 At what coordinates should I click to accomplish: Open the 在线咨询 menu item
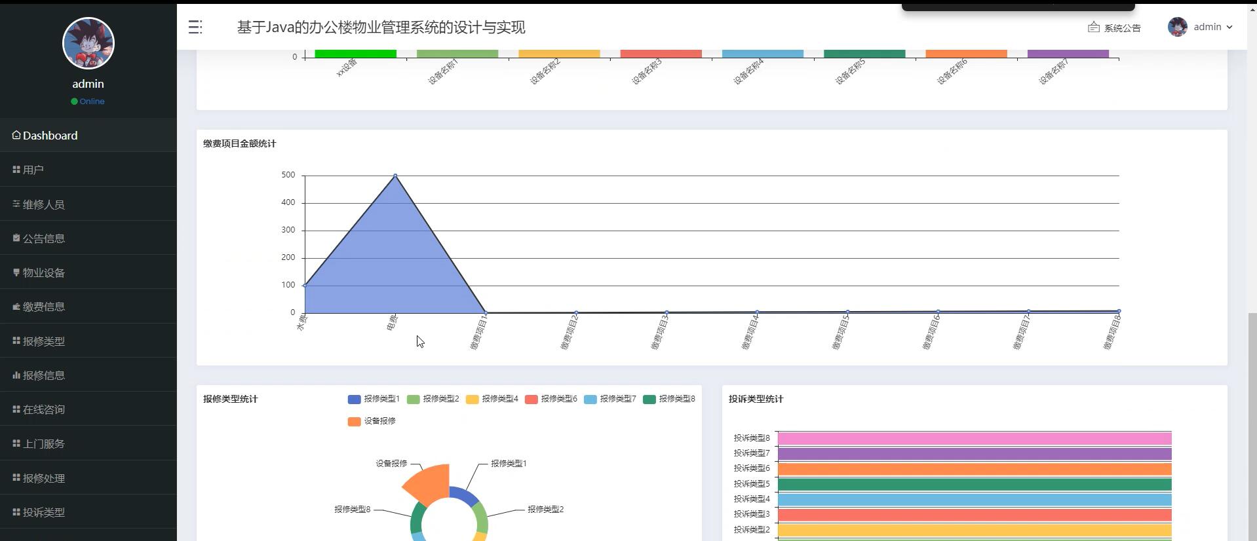tap(88, 409)
